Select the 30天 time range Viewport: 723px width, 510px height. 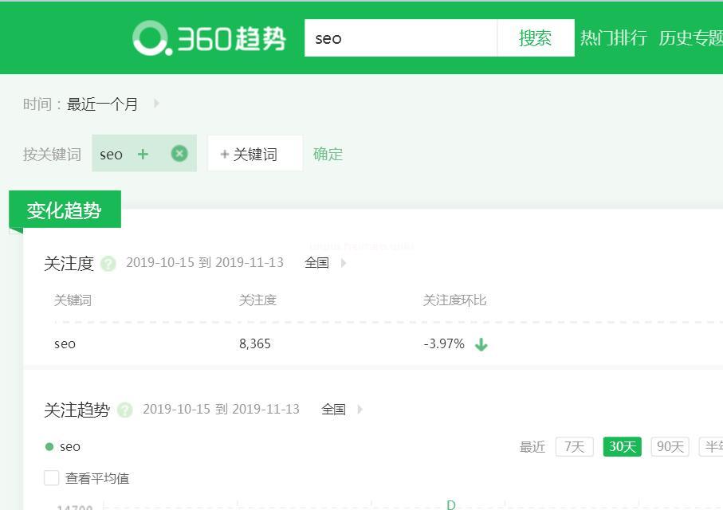(x=622, y=447)
